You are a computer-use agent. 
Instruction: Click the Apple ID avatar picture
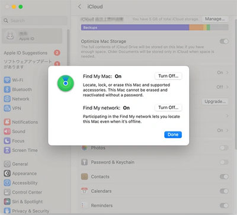pyautogui.click(x=10, y=36)
